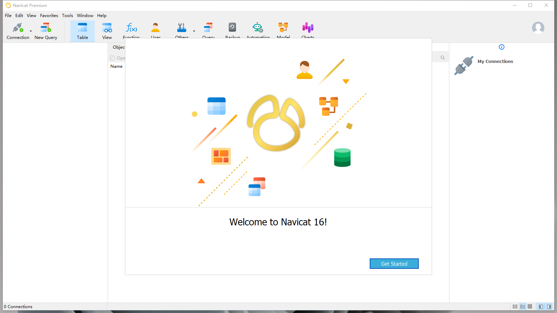Open the Favorites menu
This screenshot has height=313, width=557.
pos(49,16)
